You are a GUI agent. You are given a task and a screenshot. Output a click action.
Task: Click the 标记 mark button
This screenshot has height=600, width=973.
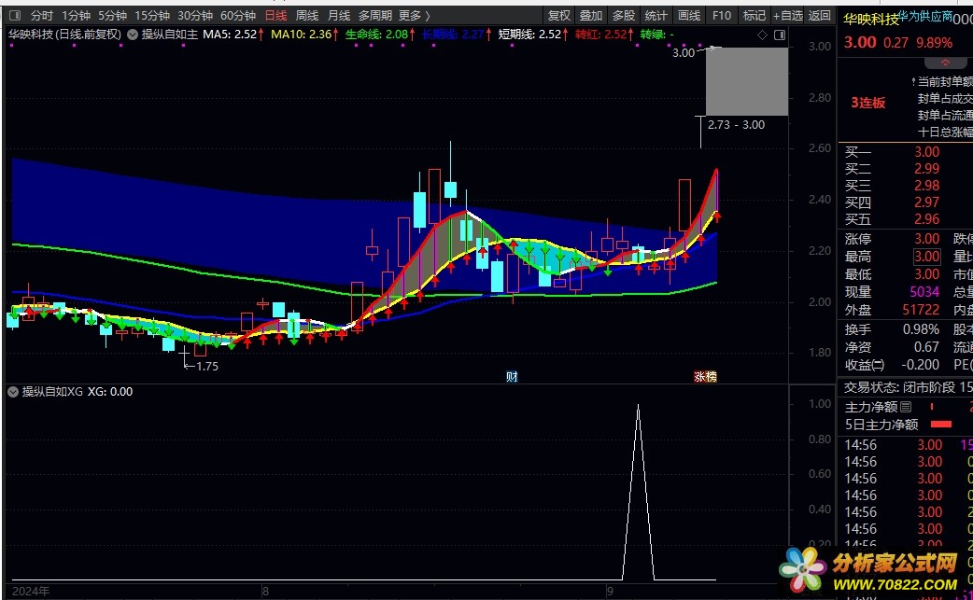coord(754,16)
